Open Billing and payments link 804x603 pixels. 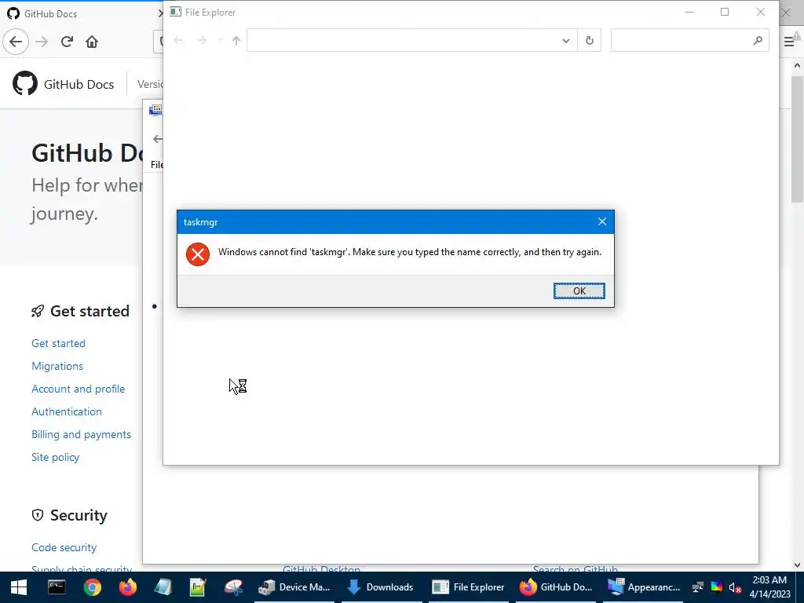81,434
